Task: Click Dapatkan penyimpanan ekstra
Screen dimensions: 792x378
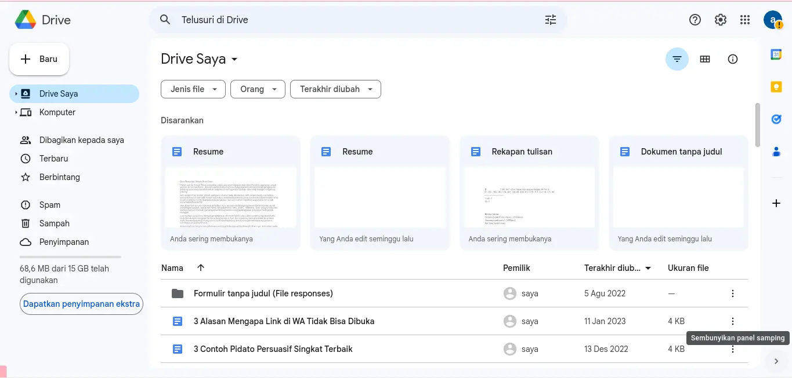Action: tap(81, 304)
